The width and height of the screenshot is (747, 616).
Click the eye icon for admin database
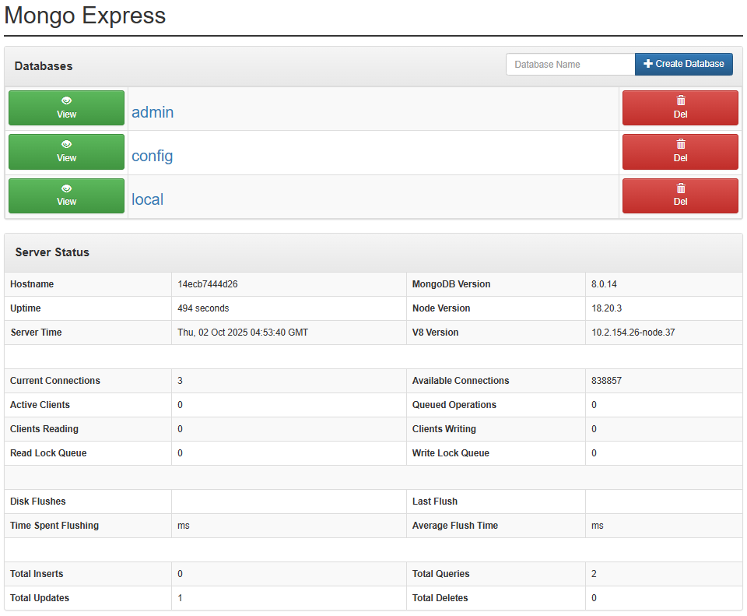(67, 100)
